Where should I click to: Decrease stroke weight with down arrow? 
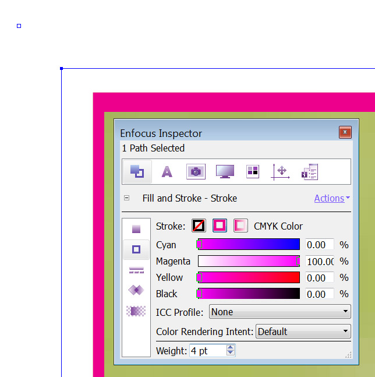(231, 353)
